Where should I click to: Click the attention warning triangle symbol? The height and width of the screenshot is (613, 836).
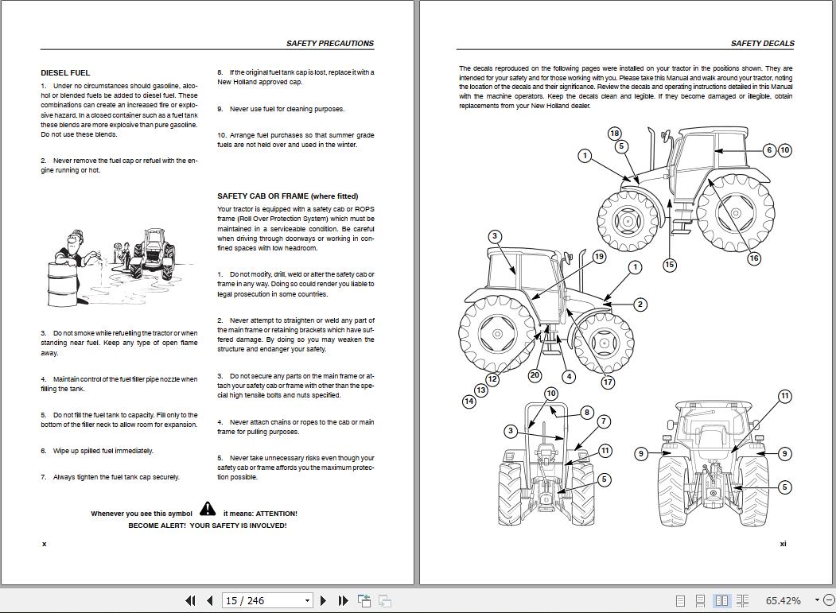tap(208, 509)
